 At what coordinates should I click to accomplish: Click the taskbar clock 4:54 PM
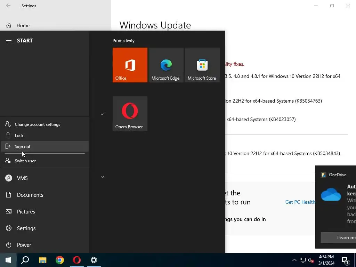pos(326,260)
